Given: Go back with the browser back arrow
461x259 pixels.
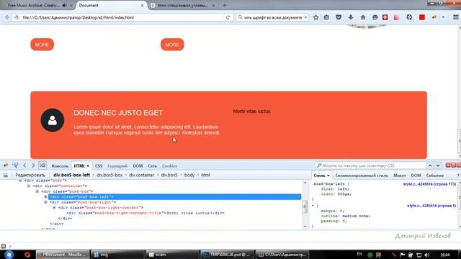Looking at the screenshot, I should pyautogui.click(x=7, y=17).
